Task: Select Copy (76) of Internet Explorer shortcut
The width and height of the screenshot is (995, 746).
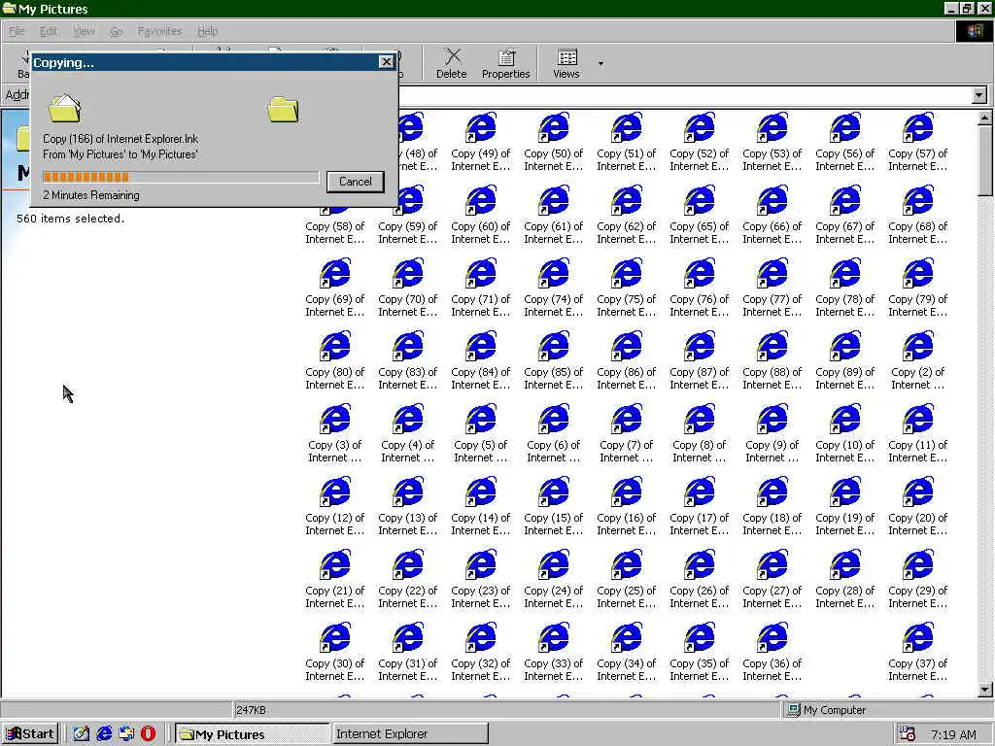Action: tap(700, 288)
